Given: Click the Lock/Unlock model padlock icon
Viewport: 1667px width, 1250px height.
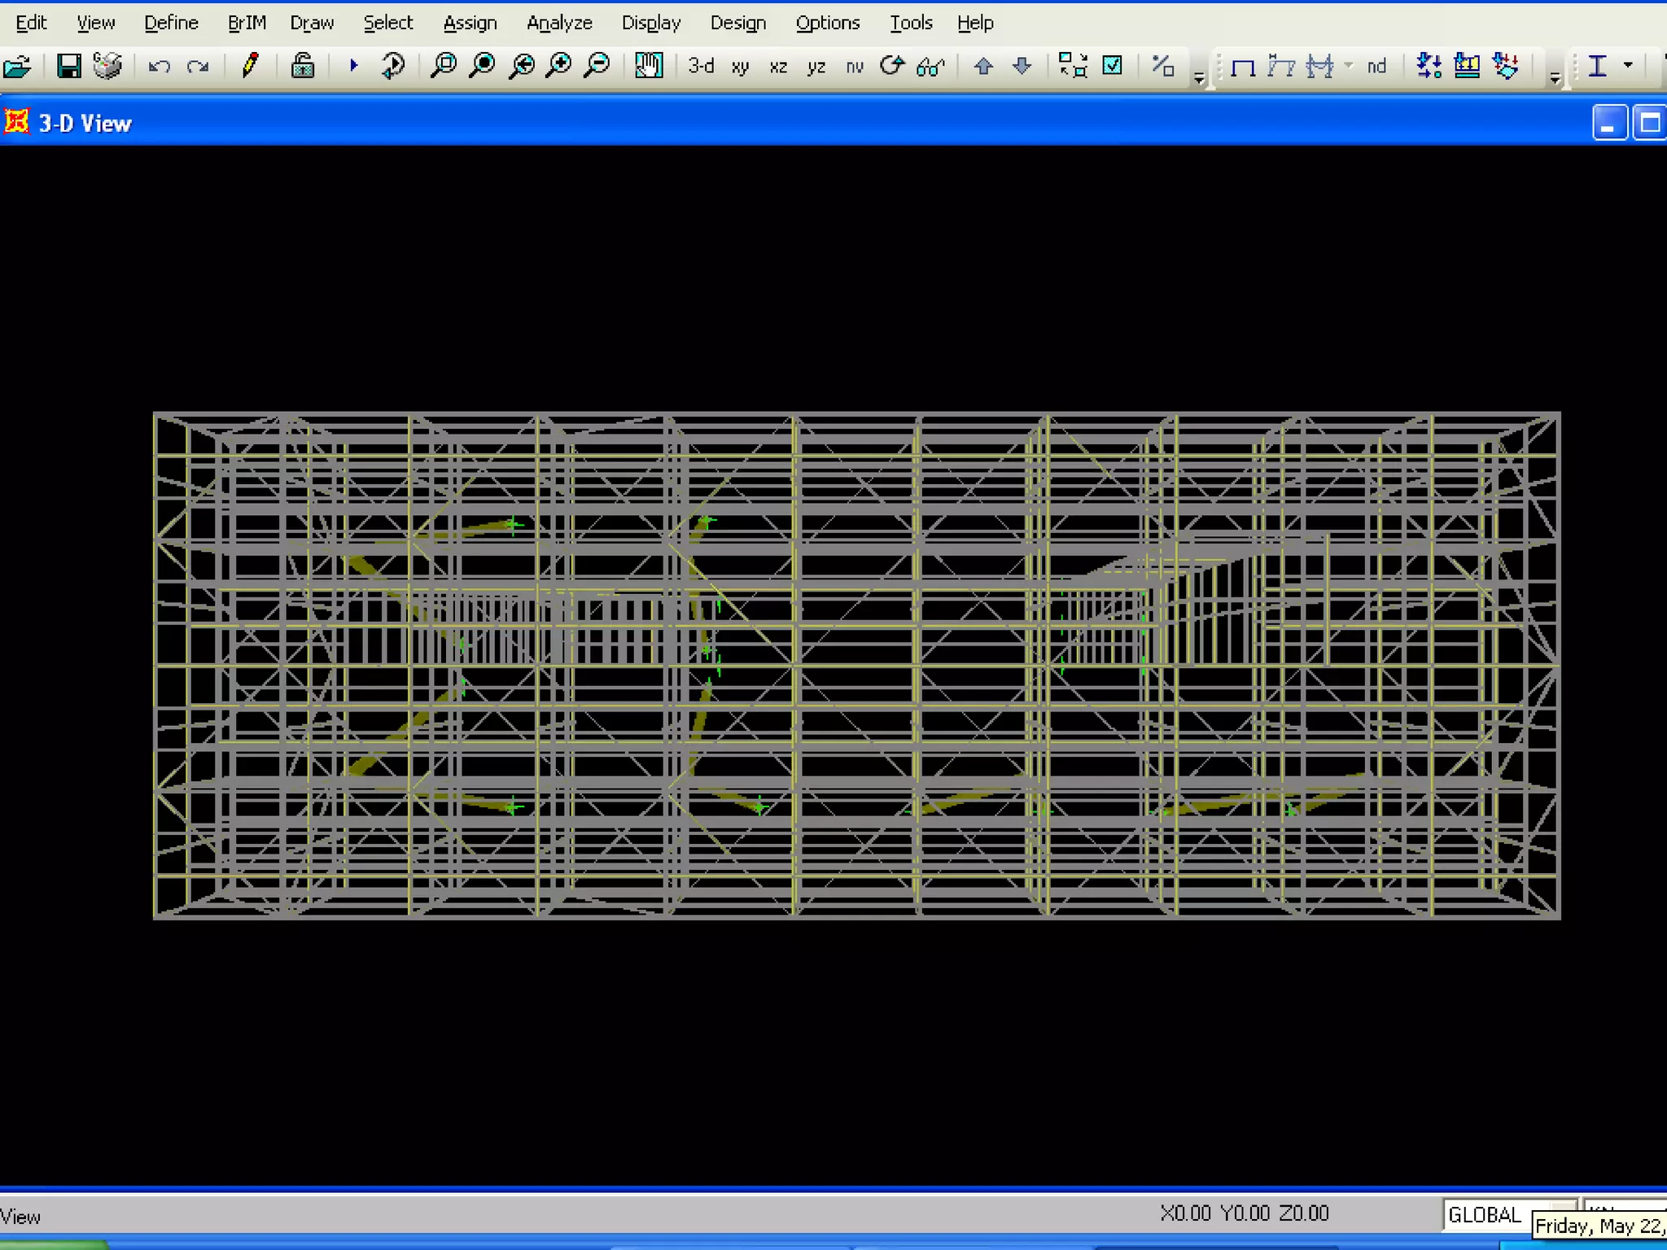Looking at the screenshot, I should point(303,66).
